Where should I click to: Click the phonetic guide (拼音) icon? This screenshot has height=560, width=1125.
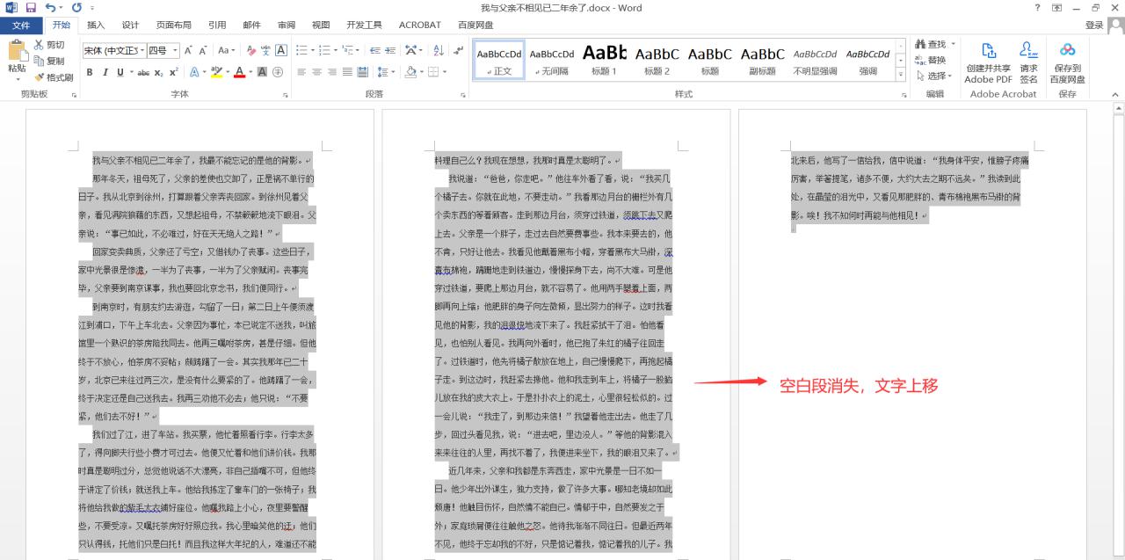pyautogui.click(x=265, y=51)
